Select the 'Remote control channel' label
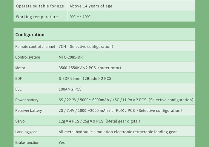The width and height of the screenshot is (209, 147). [x=35, y=47]
